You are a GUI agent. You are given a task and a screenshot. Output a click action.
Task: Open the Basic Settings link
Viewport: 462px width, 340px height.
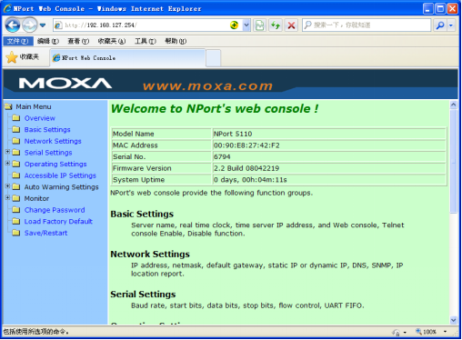click(x=47, y=130)
